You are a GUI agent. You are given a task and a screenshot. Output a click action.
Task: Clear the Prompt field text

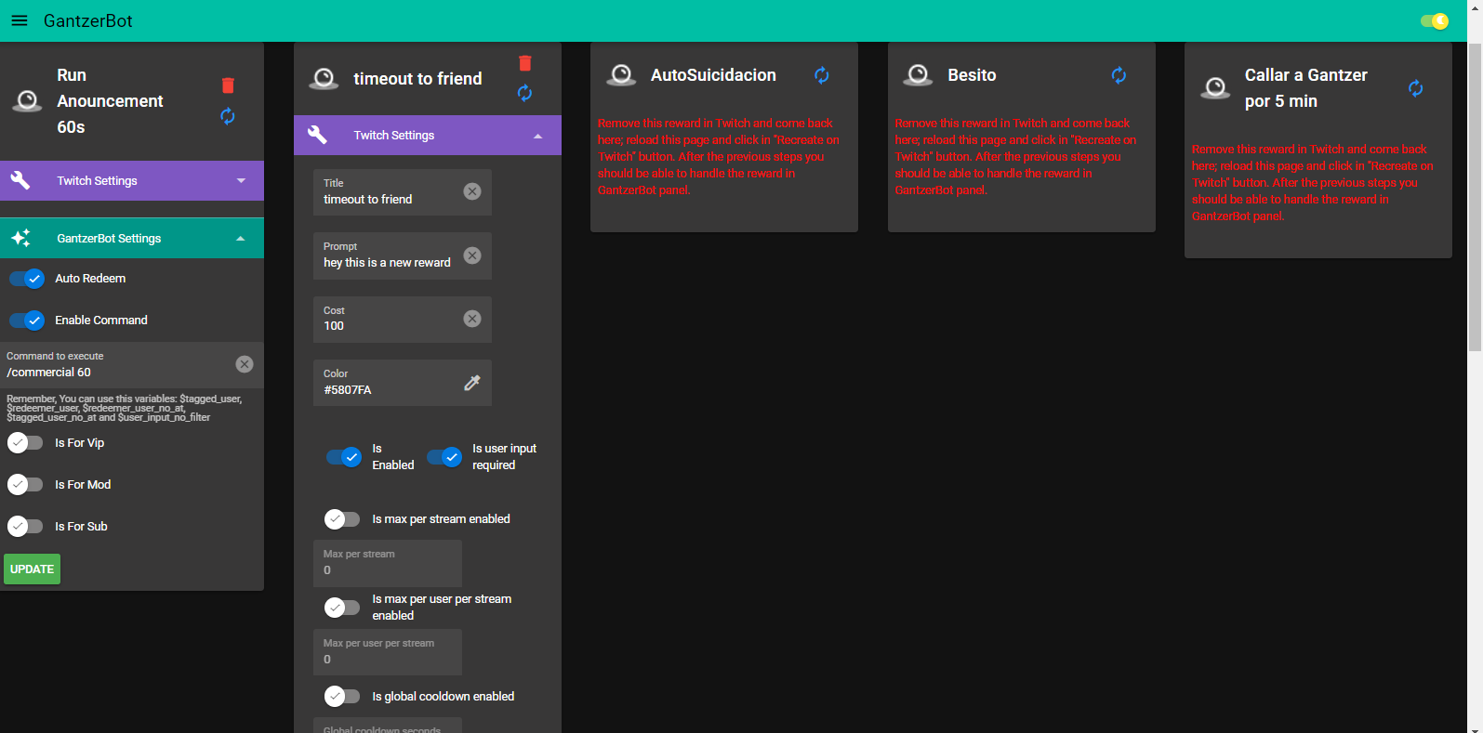pos(472,255)
